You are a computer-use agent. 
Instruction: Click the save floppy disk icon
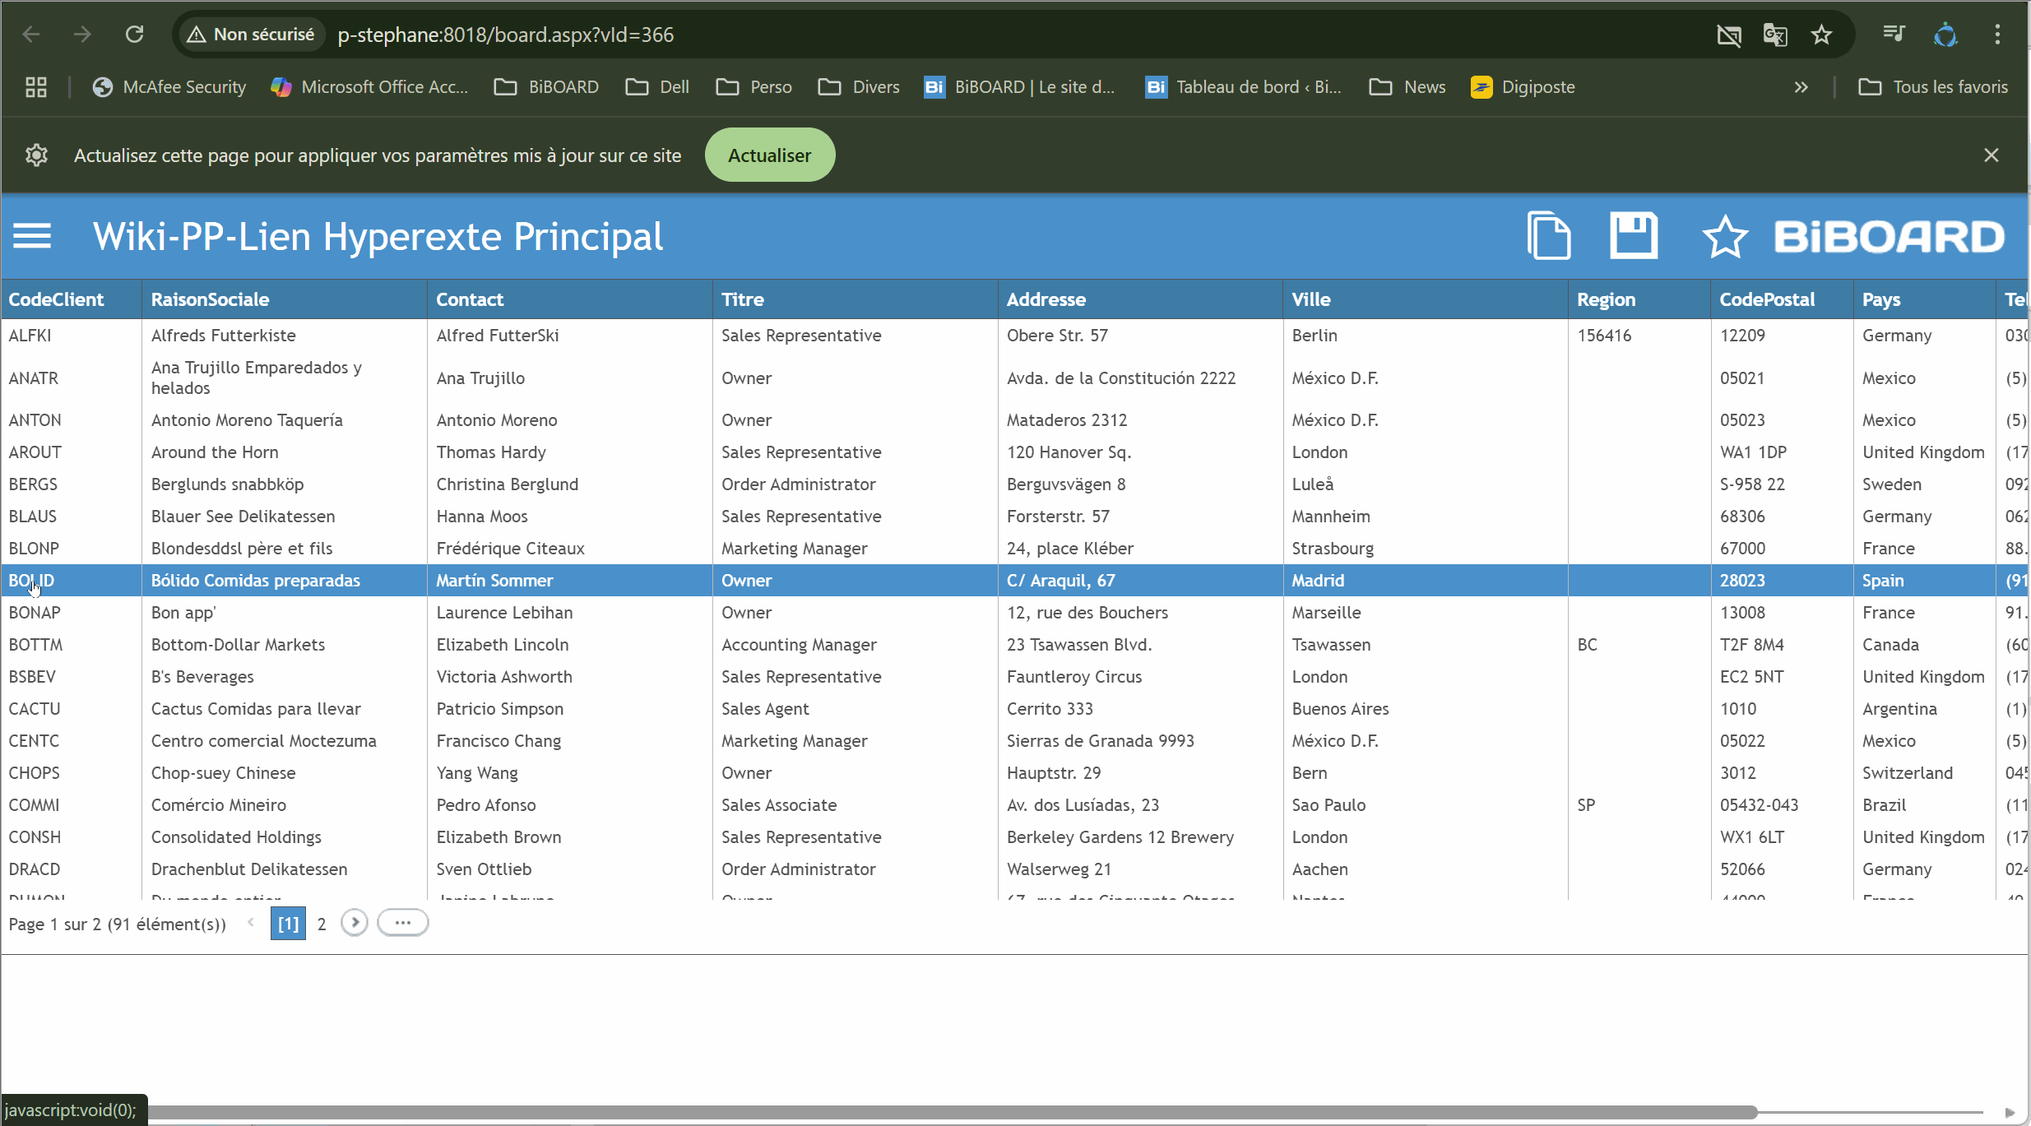1634,236
